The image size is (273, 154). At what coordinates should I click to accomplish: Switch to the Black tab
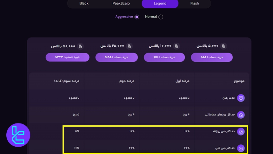84,3
